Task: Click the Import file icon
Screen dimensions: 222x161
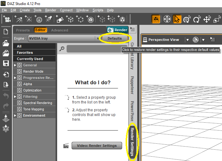Action: pyautogui.click(x=6, y=75)
